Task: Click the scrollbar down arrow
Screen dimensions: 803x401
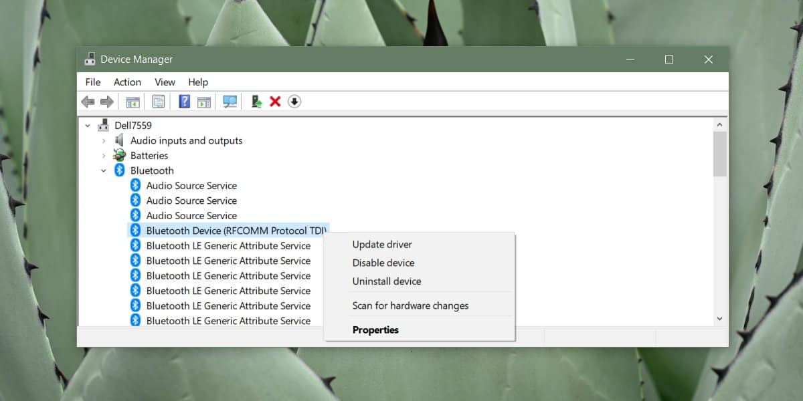Action: 720,319
